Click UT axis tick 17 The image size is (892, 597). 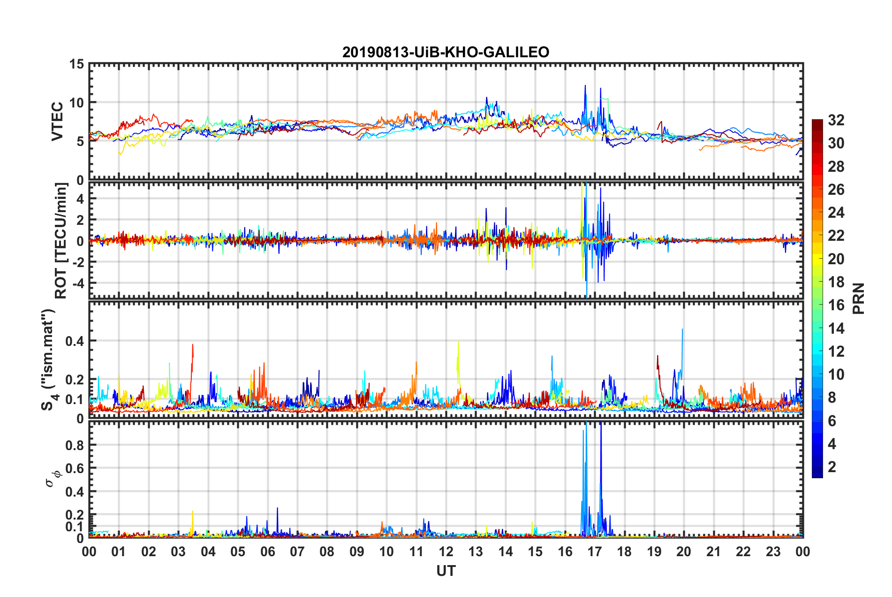pos(595,551)
